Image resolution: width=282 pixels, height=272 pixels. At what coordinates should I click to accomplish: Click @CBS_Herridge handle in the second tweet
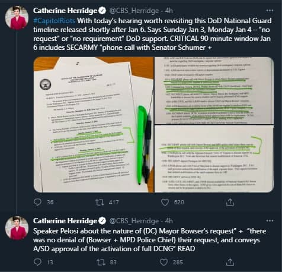click(134, 221)
